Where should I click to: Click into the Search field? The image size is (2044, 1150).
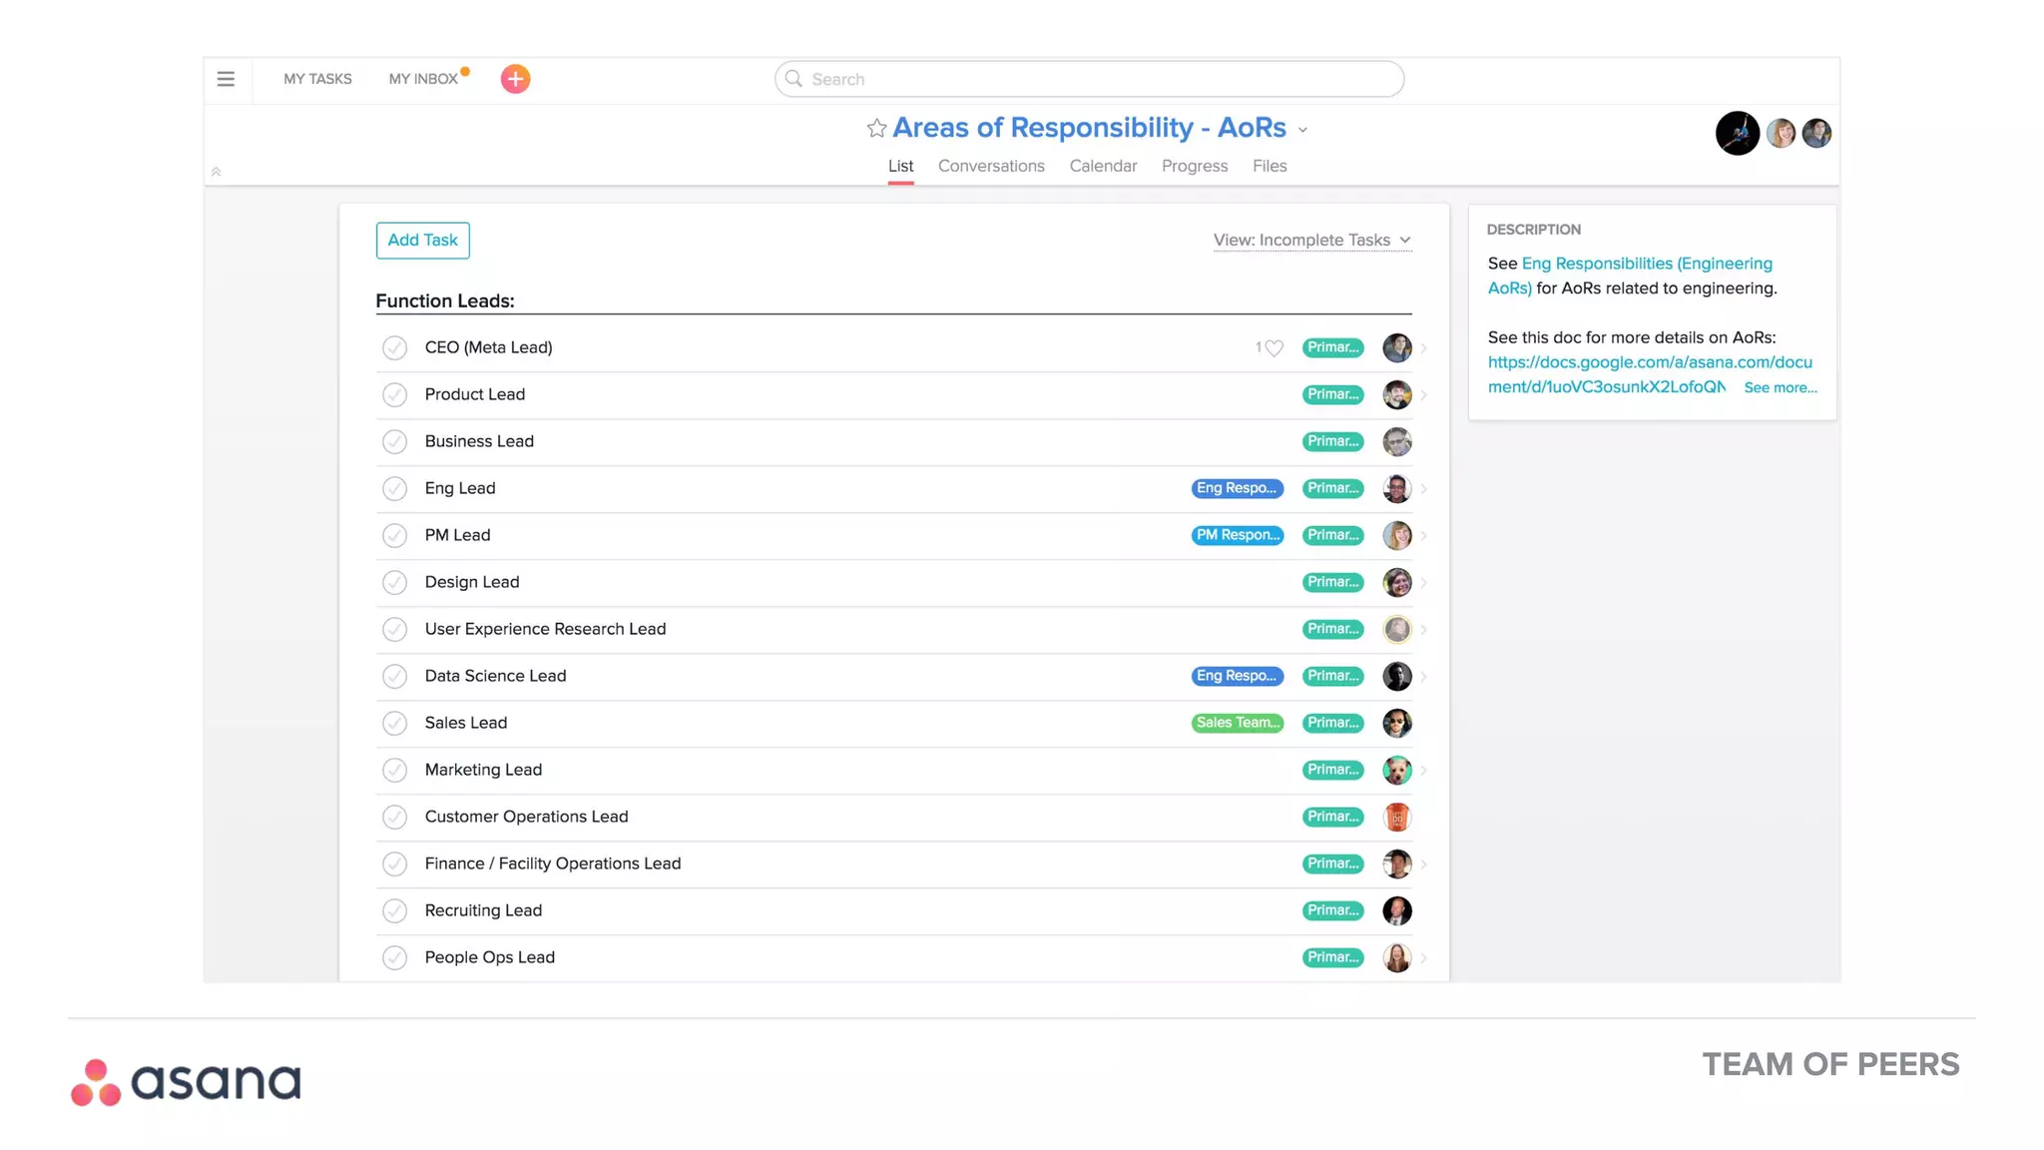pos(1098,79)
